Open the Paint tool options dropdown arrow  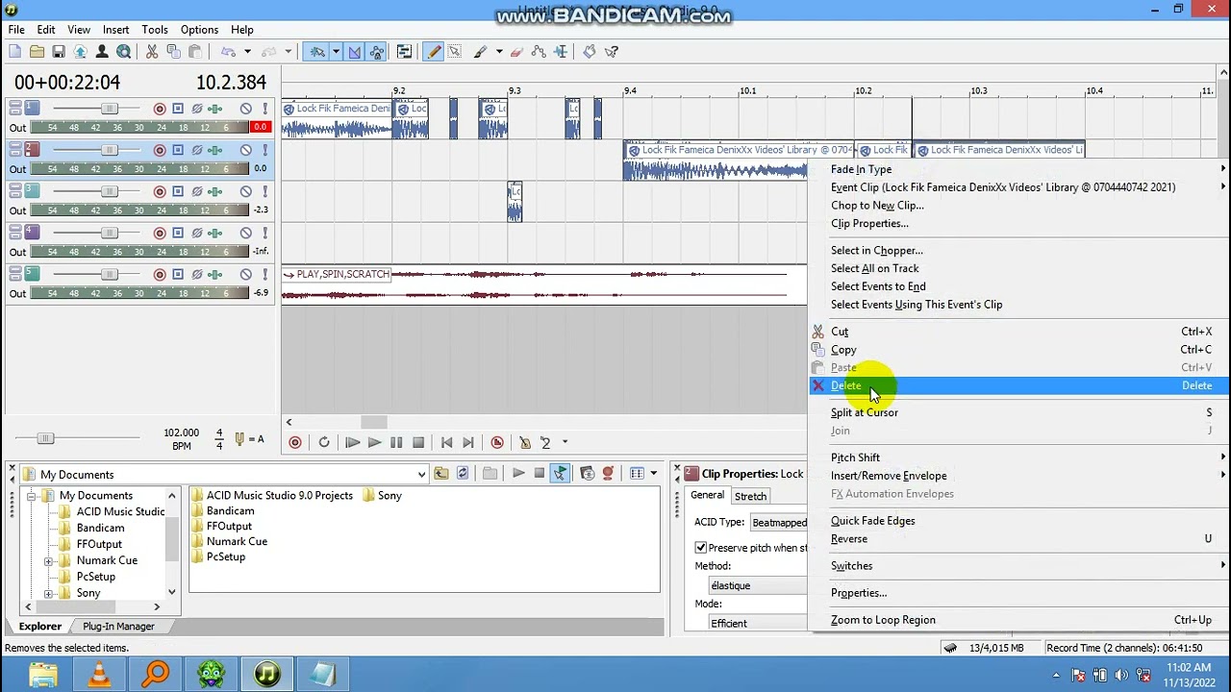tap(498, 52)
